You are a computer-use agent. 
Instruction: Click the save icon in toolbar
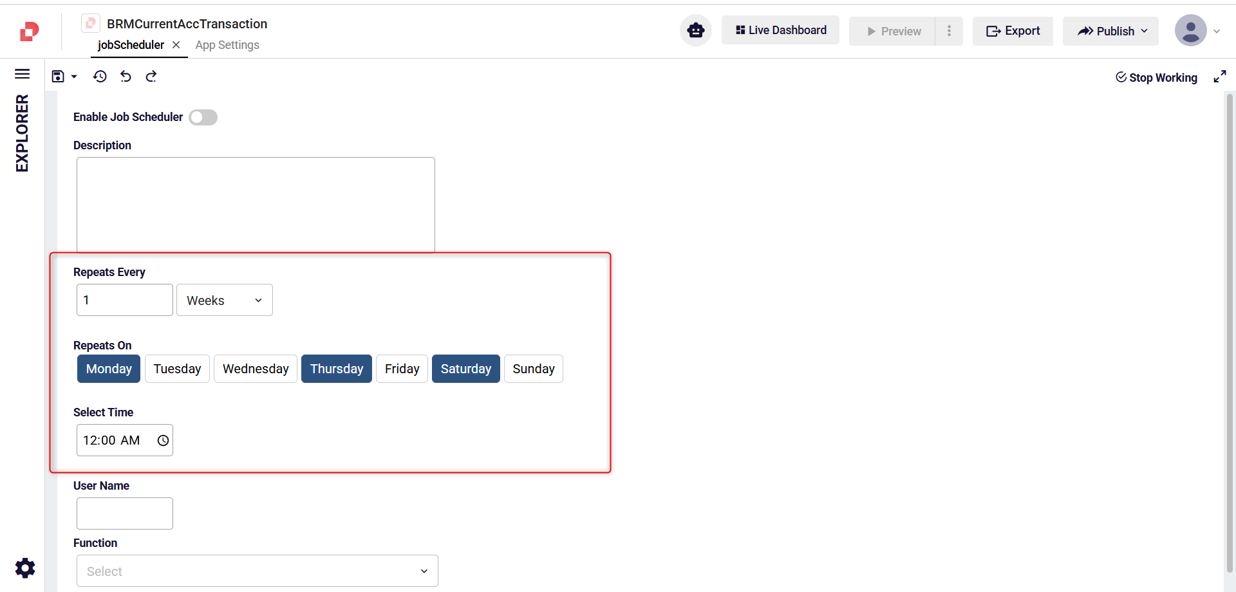(x=58, y=77)
